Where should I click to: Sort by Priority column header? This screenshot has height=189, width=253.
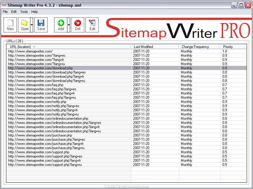[233, 46]
